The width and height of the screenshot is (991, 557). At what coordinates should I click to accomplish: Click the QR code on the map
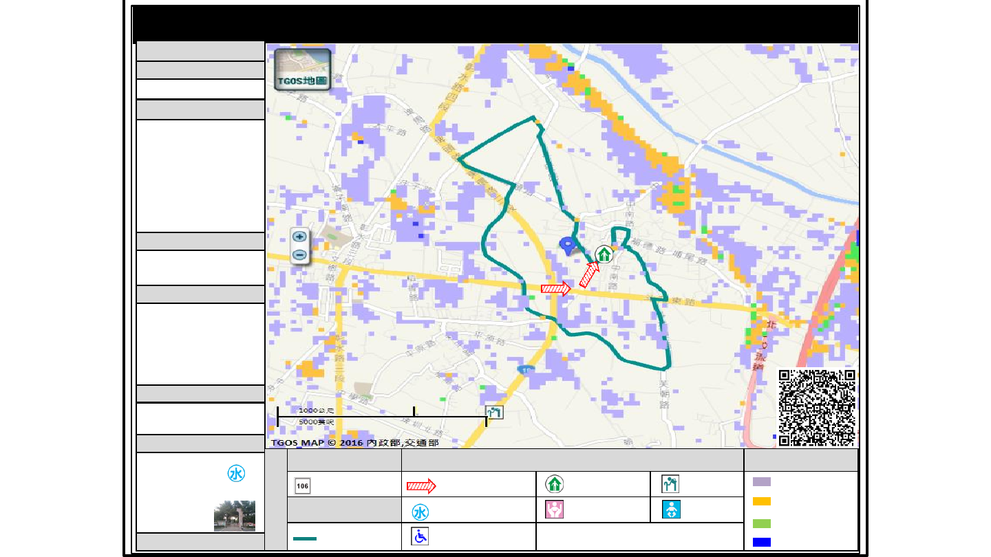point(818,408)
